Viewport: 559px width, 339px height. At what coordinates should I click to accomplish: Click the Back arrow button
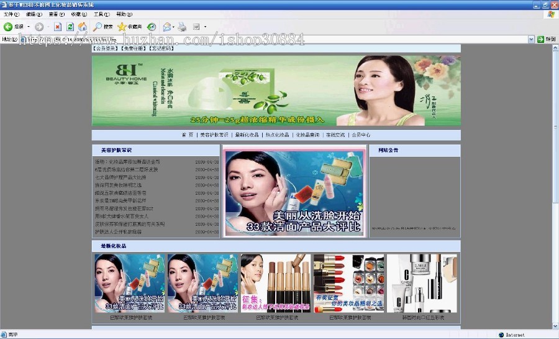[x=8, y=27]
